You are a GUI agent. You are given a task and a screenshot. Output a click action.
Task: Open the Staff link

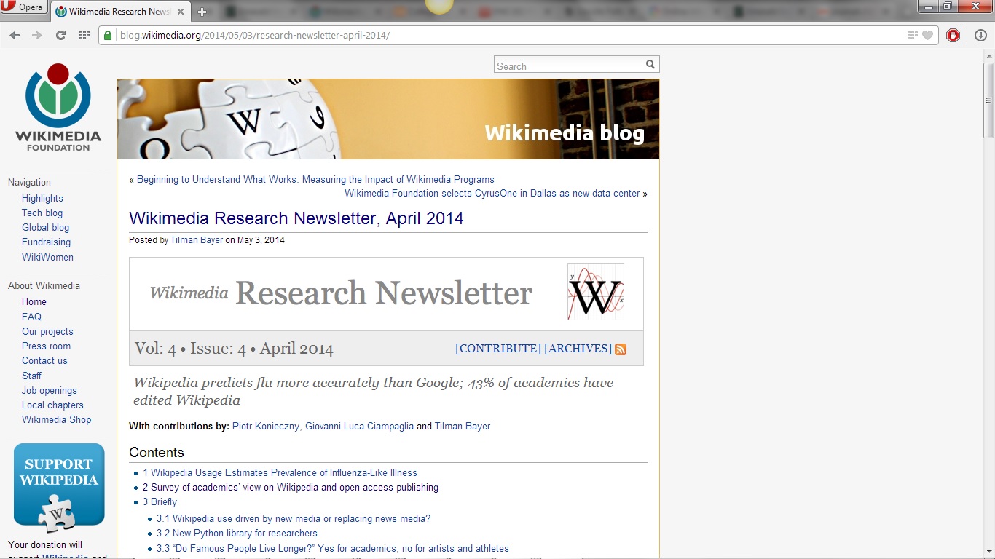pos(31,376)
